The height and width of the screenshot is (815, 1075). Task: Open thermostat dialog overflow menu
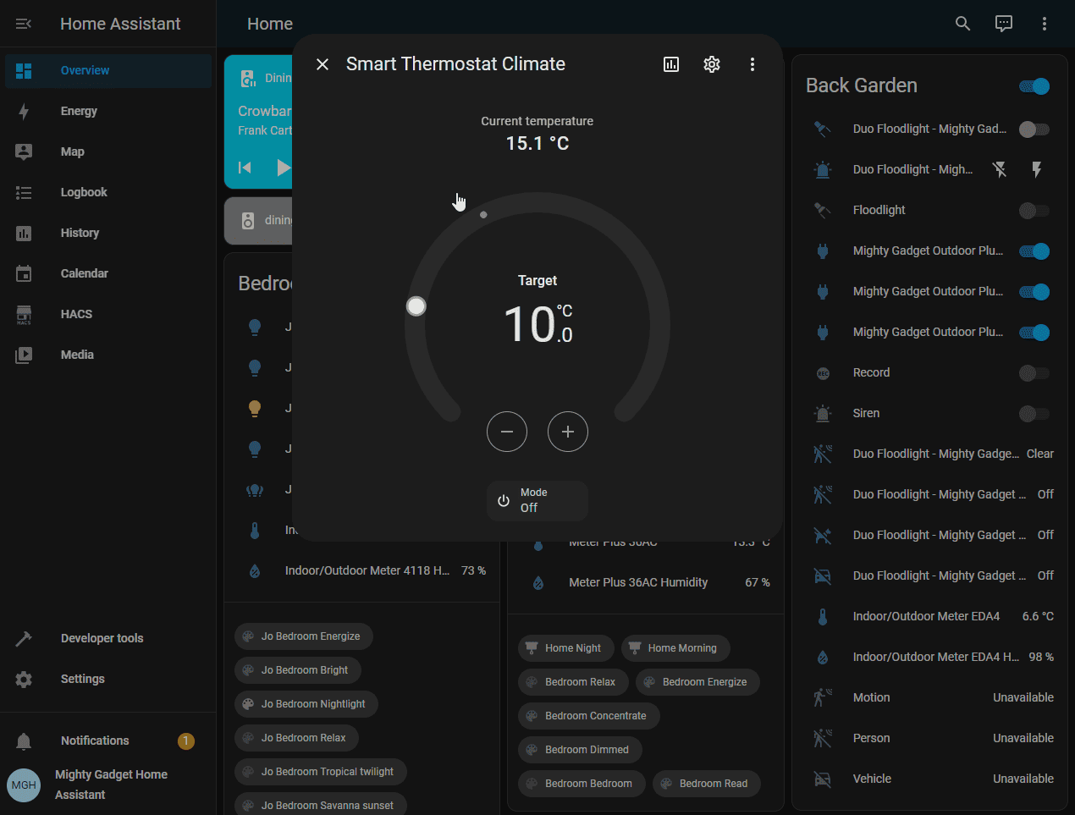(752, 64)
